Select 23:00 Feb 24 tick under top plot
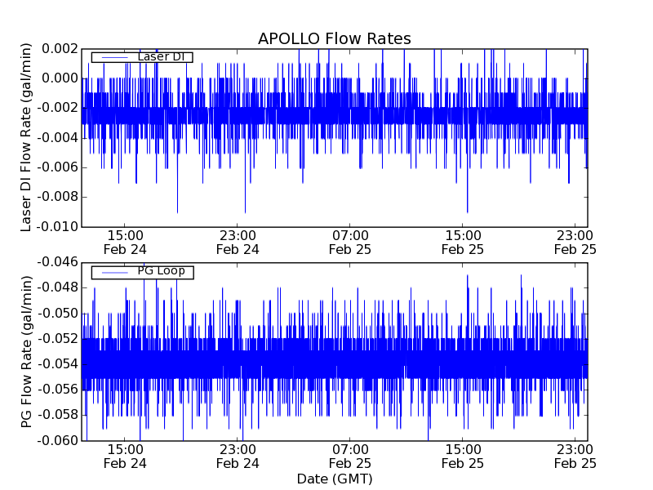This screenshot has width=653, height=490. (238, 243)
